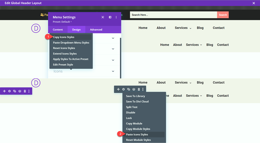Click the upper Divi logo

coord(36,28)
